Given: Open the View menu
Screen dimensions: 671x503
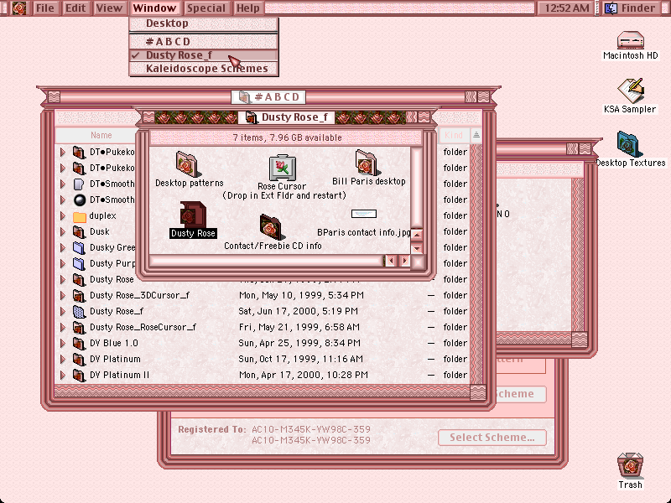Looking at the screenshot, I should pos(109,8).
